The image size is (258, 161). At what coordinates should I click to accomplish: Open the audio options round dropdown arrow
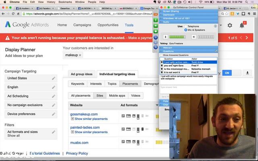215,26
